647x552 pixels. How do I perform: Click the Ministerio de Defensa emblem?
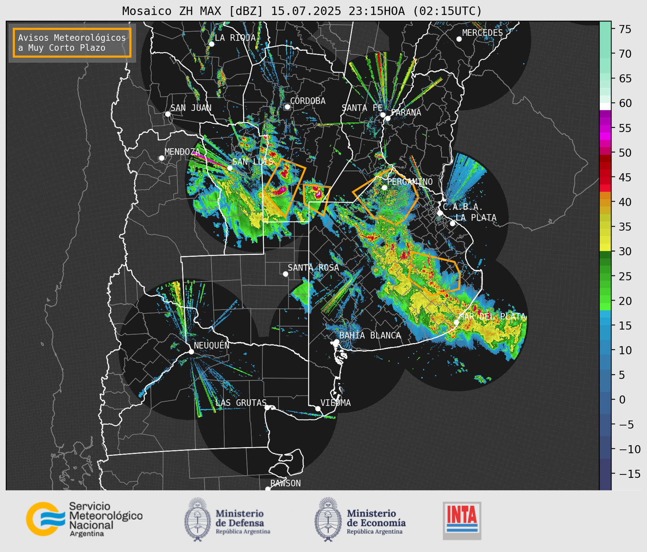point(198,519)
